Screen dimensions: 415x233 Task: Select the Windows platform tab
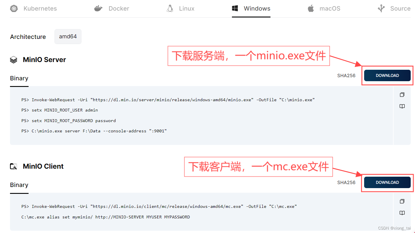(x=251, y=9)
